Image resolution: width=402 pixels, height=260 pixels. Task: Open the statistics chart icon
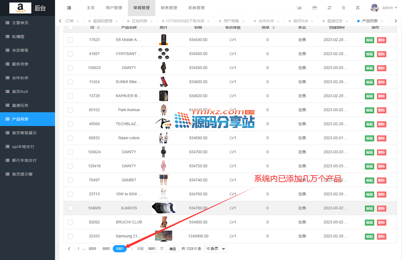coord(299,8)
